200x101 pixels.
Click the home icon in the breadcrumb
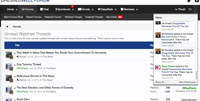tap(7, 26)
